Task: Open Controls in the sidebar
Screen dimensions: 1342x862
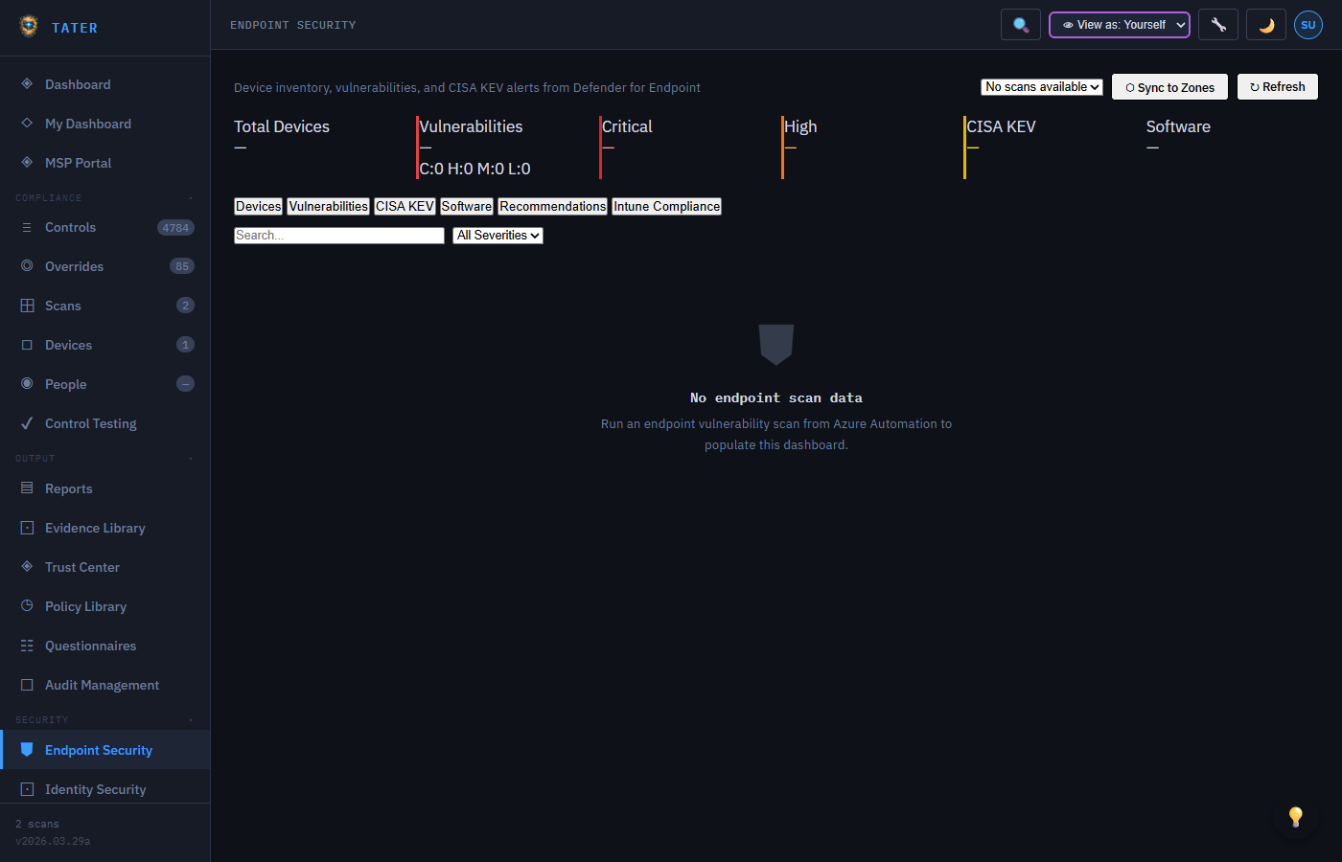Action: [105, 228]
